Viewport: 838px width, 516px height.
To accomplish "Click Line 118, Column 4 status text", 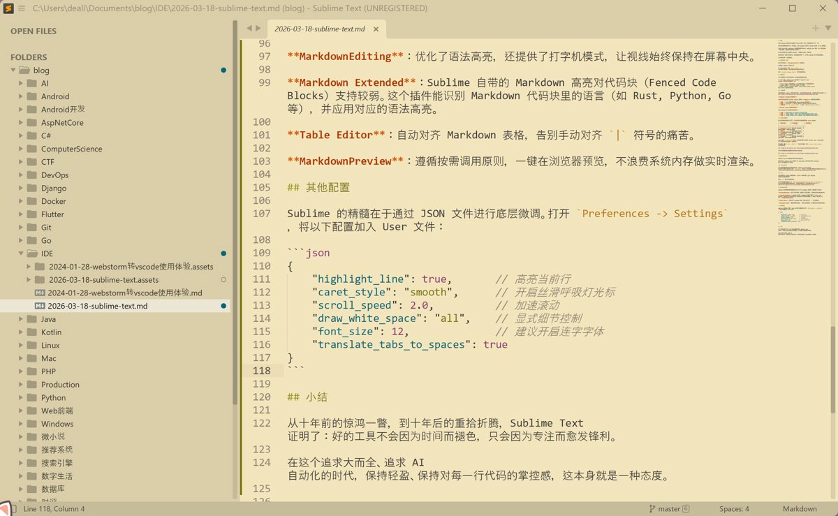I will (54, 509).
